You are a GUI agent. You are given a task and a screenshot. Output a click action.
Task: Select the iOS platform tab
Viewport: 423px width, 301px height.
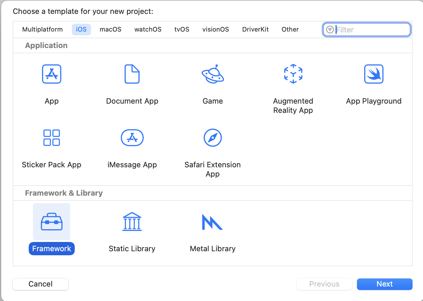(81, 30)
